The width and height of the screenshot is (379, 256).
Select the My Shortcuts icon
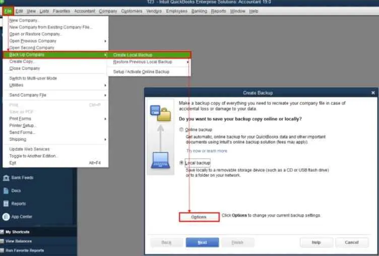click(x=2, y=232)
